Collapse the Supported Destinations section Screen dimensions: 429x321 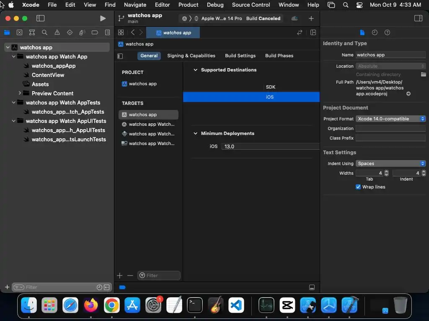pyautogui.click(x=195, y=70)
